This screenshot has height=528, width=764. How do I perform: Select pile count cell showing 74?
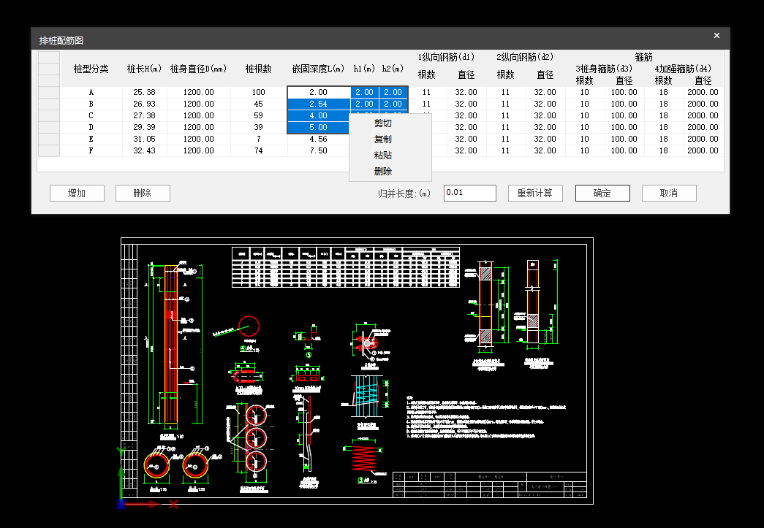pos(258,150)
